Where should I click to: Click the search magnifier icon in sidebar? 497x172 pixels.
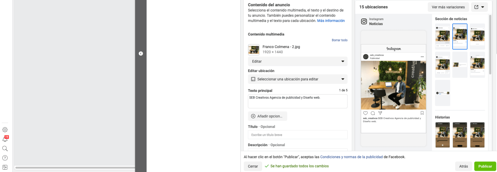pos(5,149)
